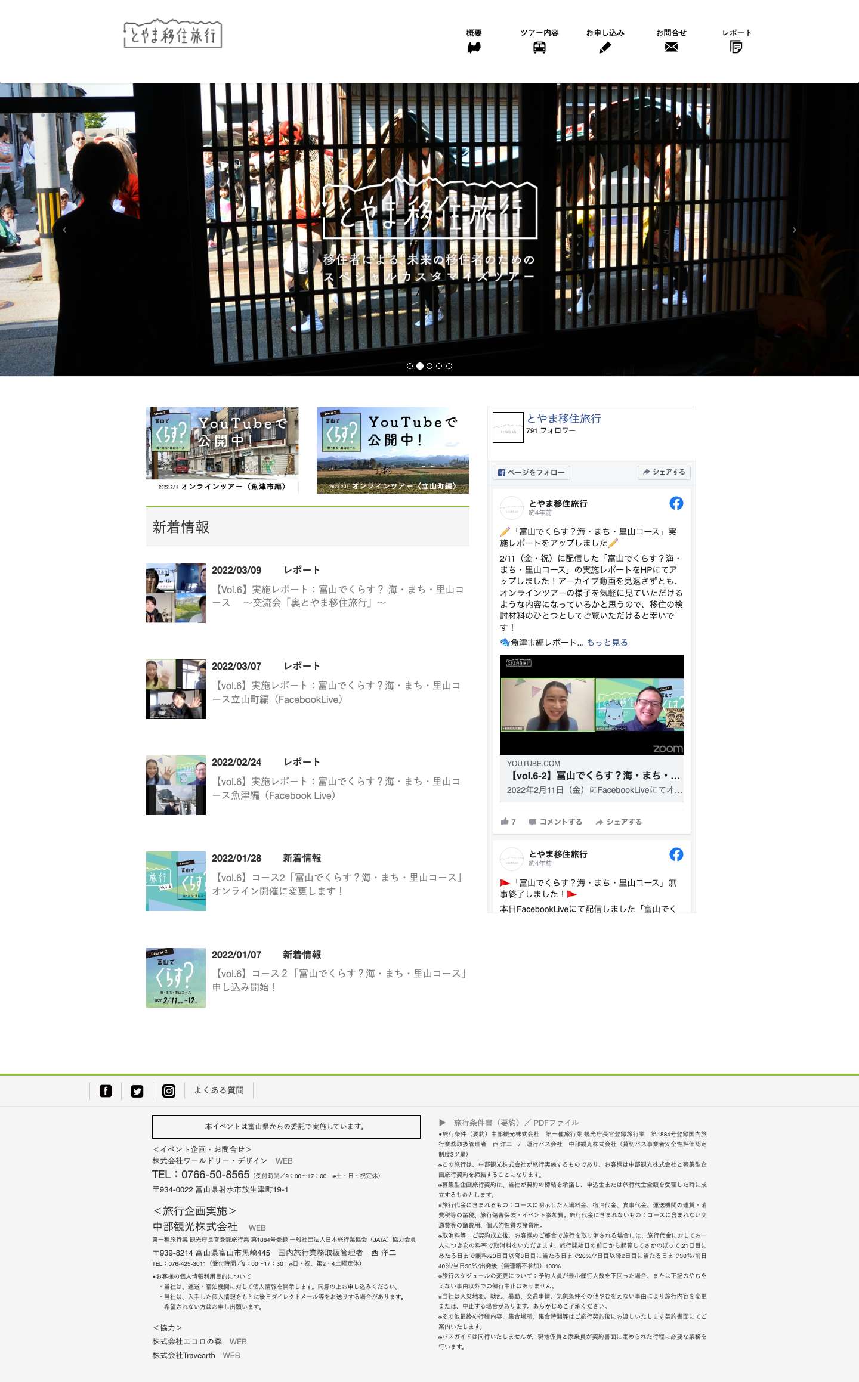Click the 2022/03/09 report thumbnail
Viewport: 859px width, 1382px height.
pos(176,593)
